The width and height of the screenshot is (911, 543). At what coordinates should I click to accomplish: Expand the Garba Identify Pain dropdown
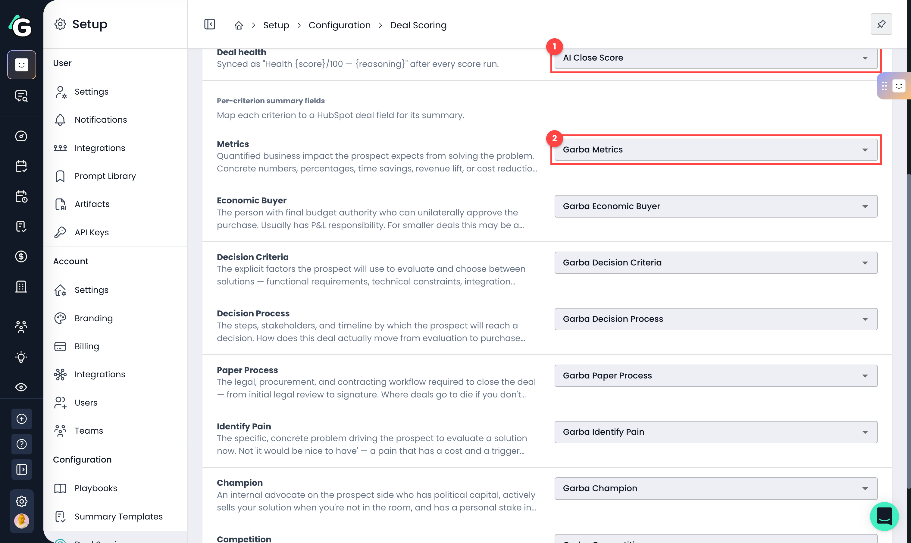click(716, 432)
